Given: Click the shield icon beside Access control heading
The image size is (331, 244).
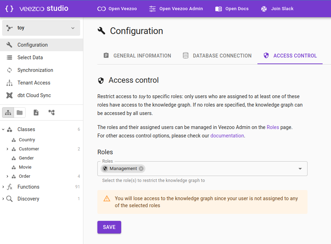Looking at the screenshot, I should pos(101,81).
